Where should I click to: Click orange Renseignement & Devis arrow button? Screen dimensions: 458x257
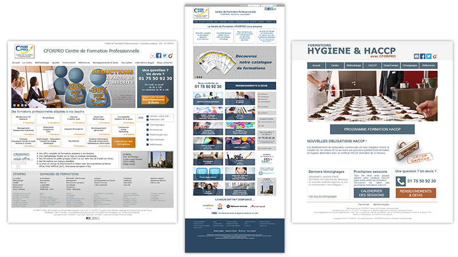155,100
